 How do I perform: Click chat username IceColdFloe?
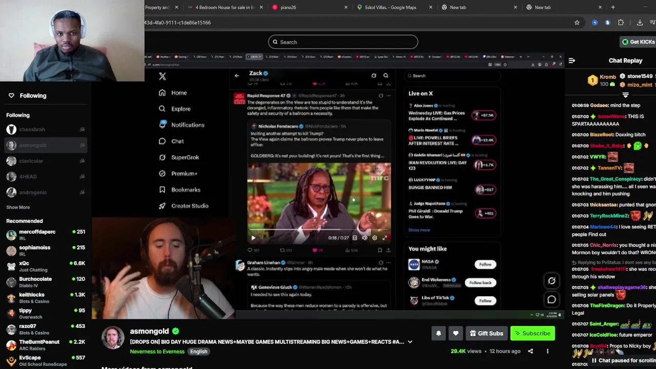(x=603, y=335)
